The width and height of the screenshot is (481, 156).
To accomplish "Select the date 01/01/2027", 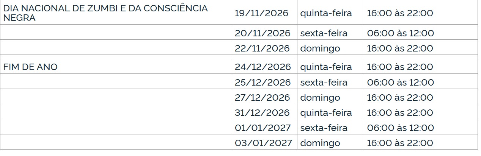I will 263,128.
